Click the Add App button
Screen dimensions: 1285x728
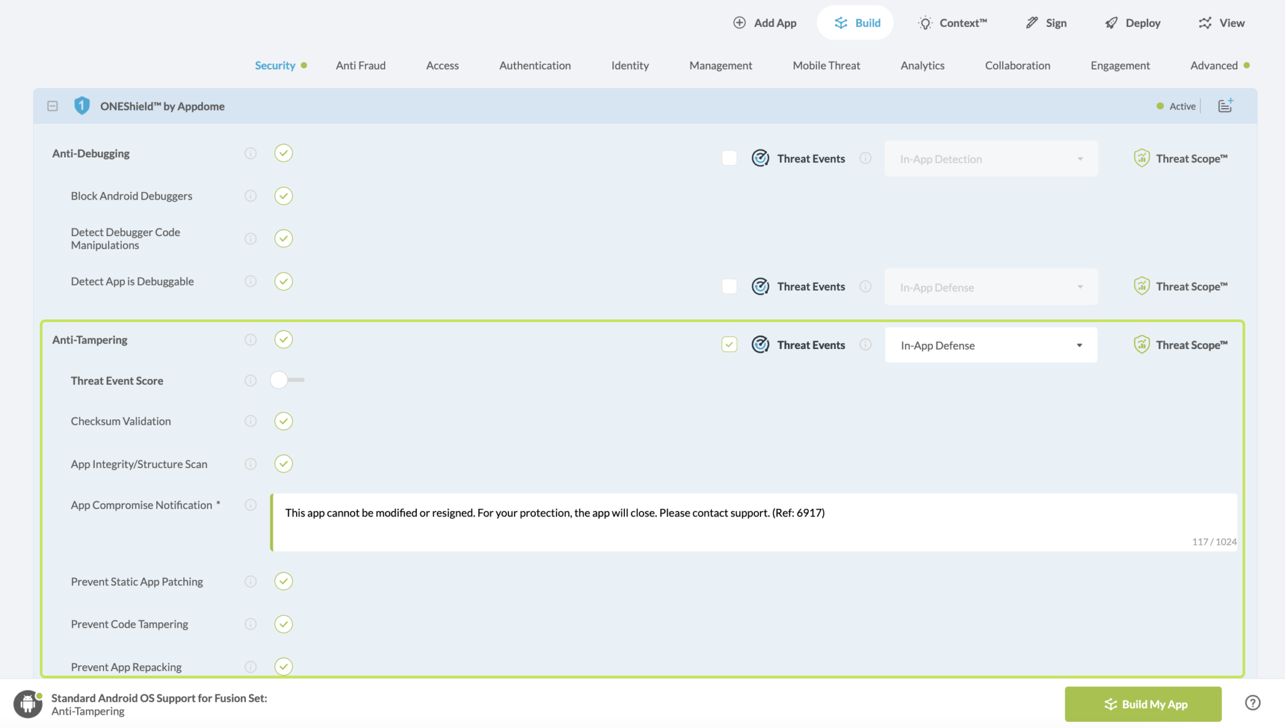[764, 23]
